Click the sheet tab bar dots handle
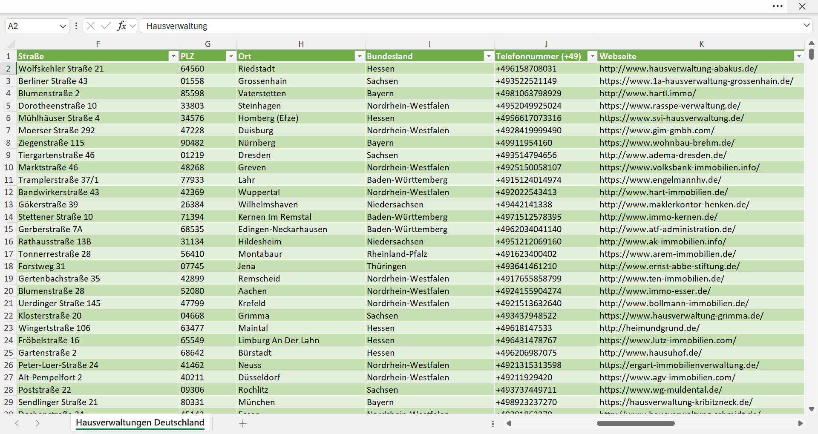Viewport: 818px width, 434px height. click(493, 424)
